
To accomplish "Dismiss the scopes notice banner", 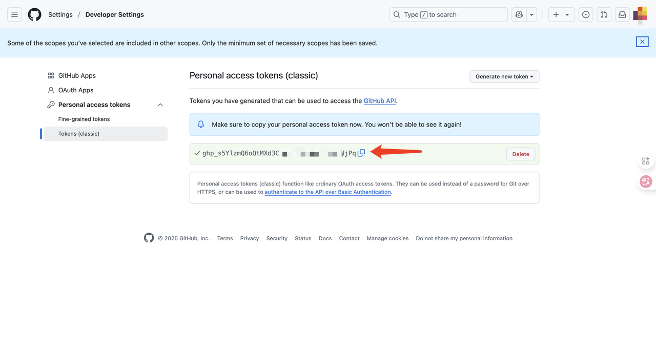I will click(642, 42).
